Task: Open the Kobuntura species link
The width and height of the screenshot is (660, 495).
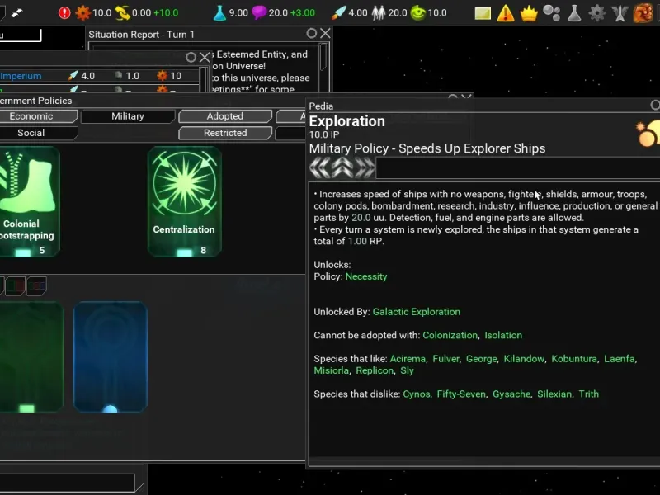Action: tap(574, 359)
